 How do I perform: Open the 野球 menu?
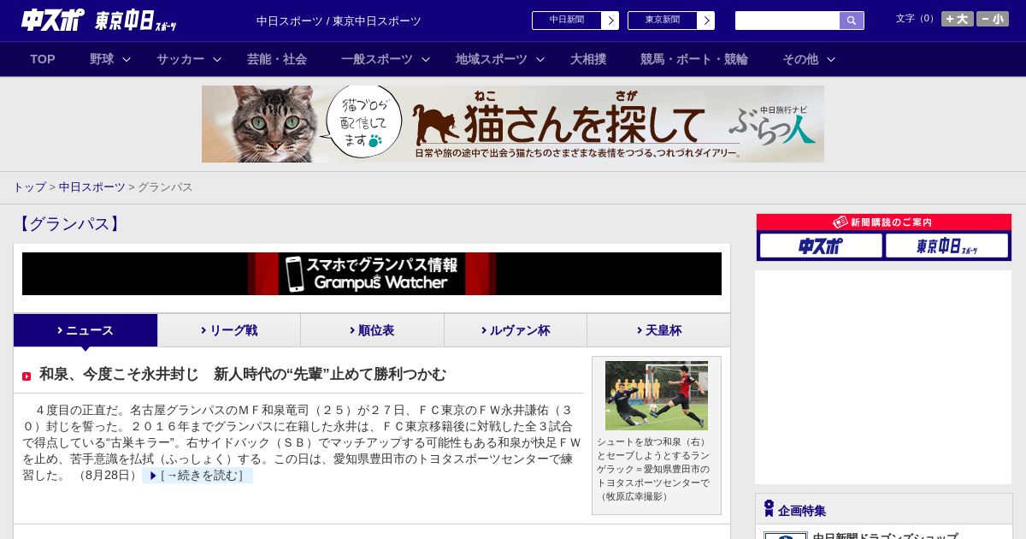point(102,59)
